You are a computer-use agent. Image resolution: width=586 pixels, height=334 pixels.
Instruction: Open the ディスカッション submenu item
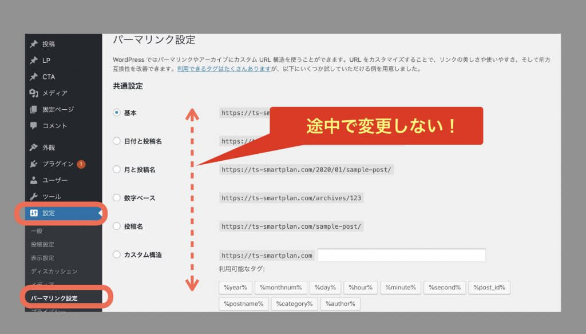point(54,271)
